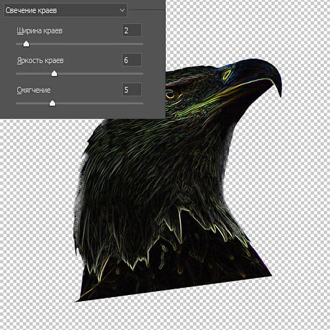
Task: Click the Ширина краев label
Action: click(x=40, y=31)
